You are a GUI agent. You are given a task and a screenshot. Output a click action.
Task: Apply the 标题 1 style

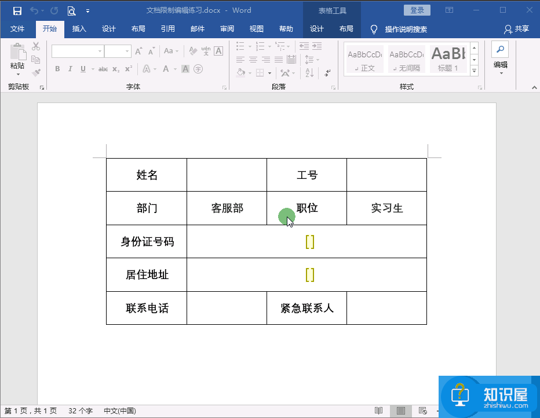click(x=448, y=60)
